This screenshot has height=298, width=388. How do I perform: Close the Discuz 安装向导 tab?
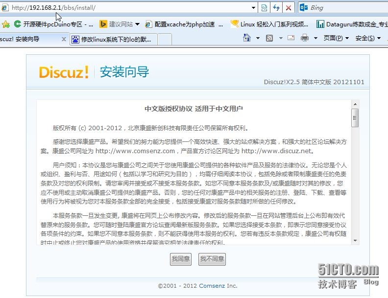pos(64,39)
